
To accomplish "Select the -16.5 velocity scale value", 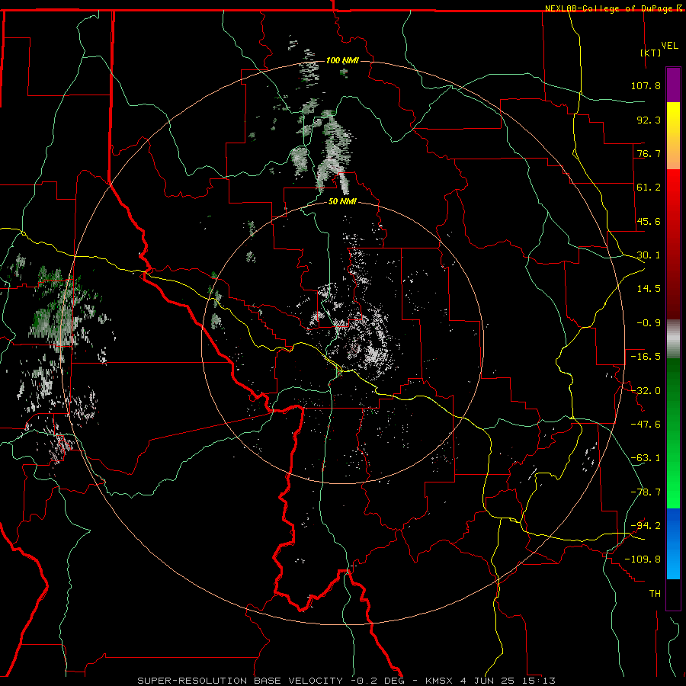I will click(x=646, y=357).
